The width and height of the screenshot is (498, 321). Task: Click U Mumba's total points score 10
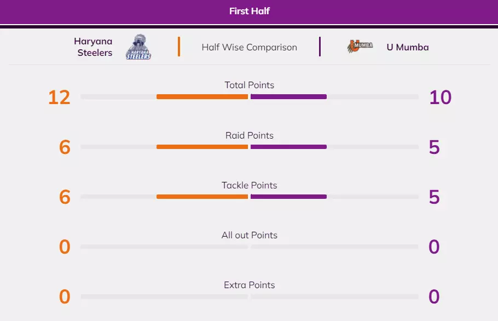click(440, 98)
